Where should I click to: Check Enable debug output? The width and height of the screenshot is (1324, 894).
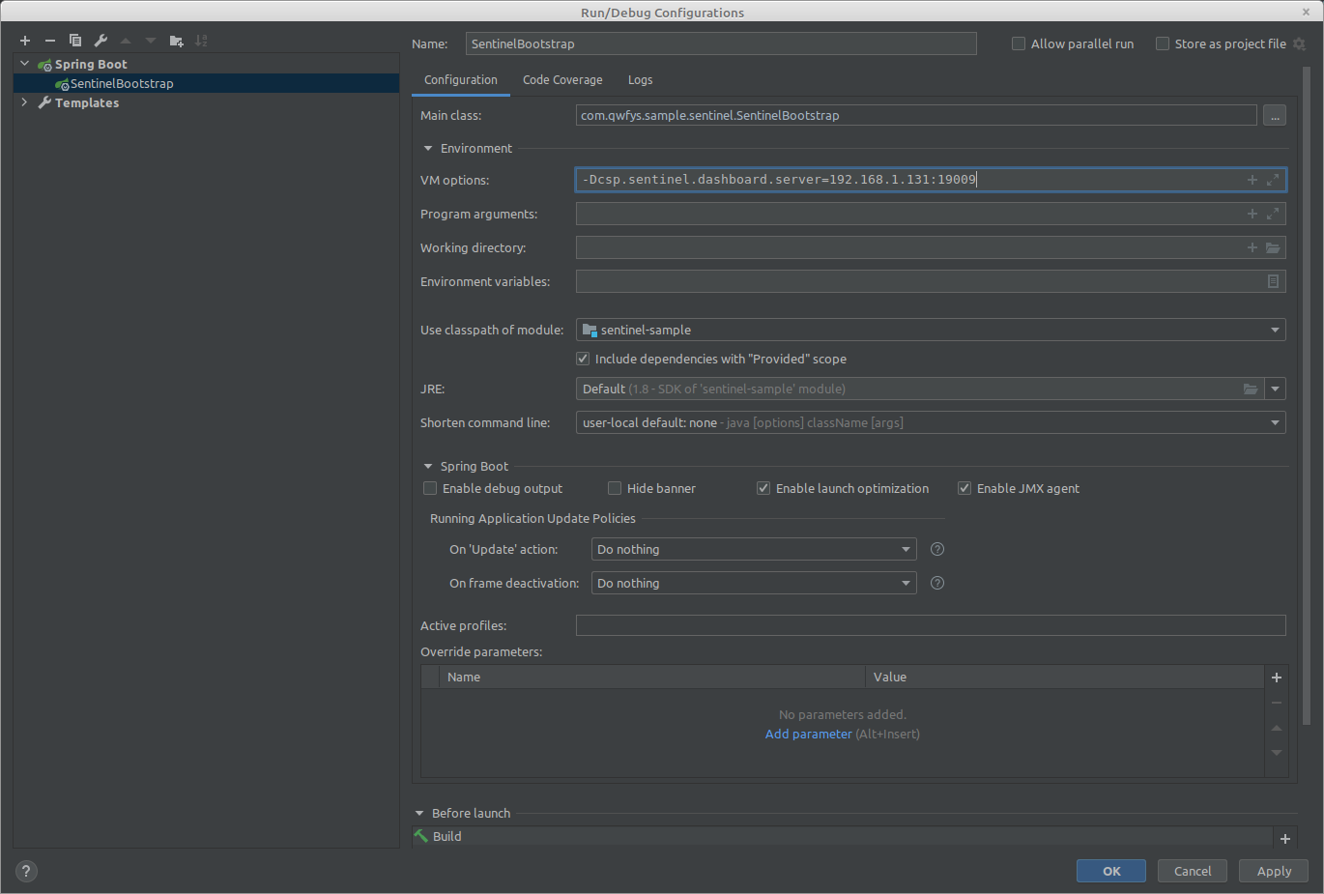[x=430, y=488]
